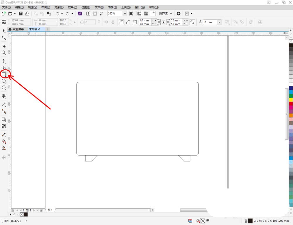Expand status bar coordinates arrow
293x225 pixels.
click(x=26, y=221)
